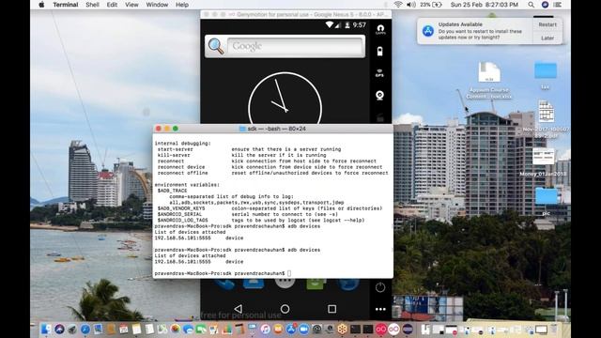Click the magnifier icon in Google widget
Screen dimensions: 601x338
pyautogui.click(x=216, y=46)
